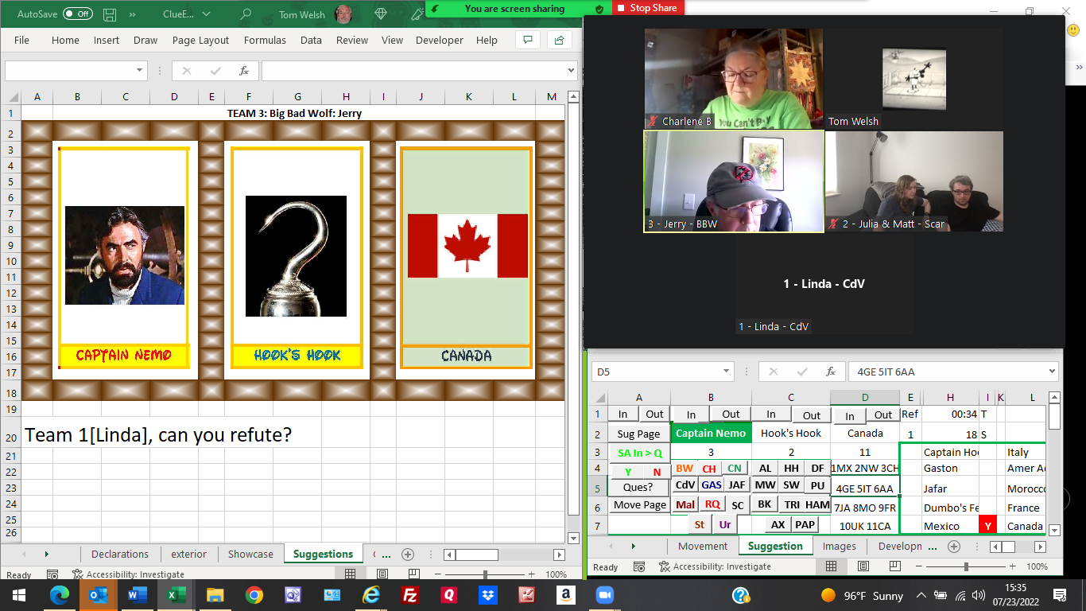Viewport: 1086px width, 611px height.
Task: Open Google Chrome from taskbar
Action: click(254, 595)
